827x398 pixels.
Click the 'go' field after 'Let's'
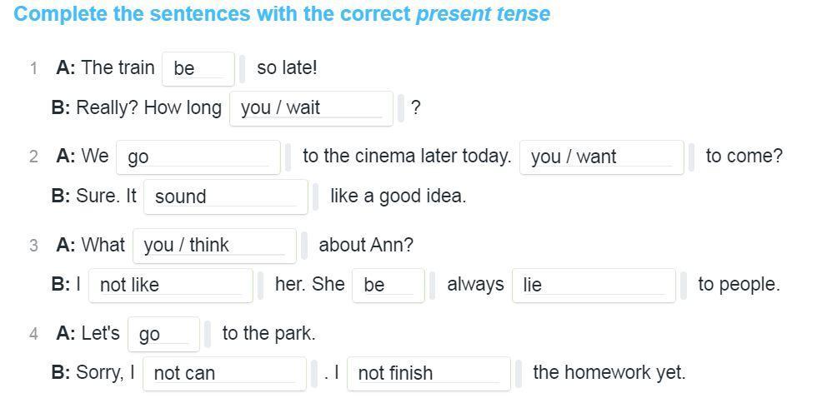163,334
